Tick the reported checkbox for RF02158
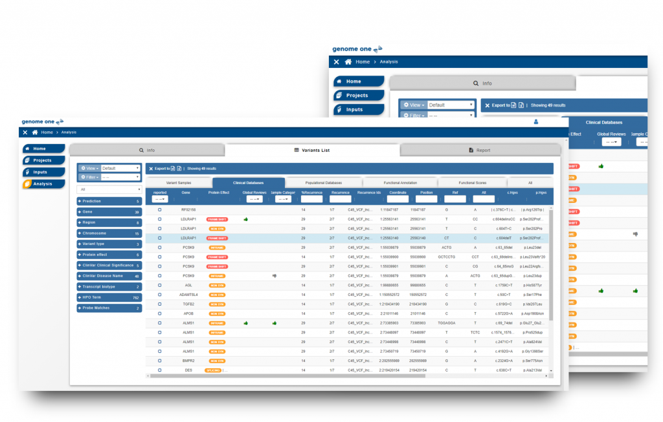 (159, 210)
